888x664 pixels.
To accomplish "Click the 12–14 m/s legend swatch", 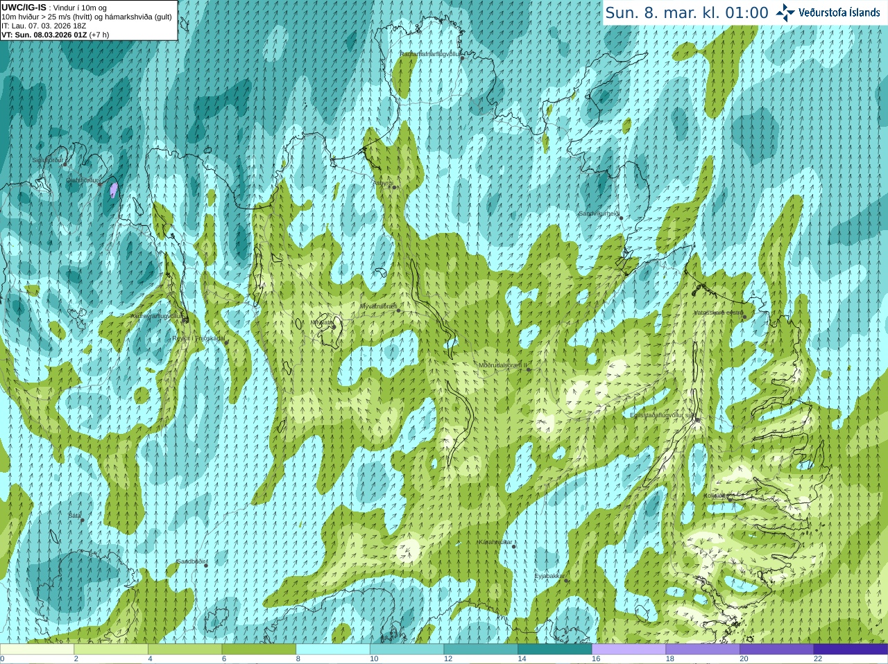I will click(x=481, y=649).
